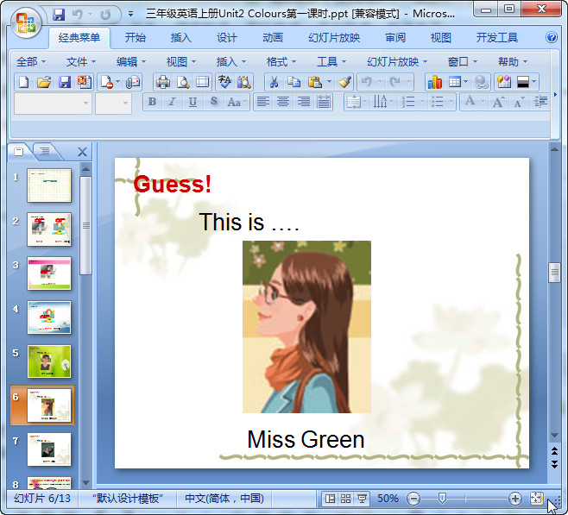Toggle align text left
This screenshot has width=568, height=515.
click(263, 102)
